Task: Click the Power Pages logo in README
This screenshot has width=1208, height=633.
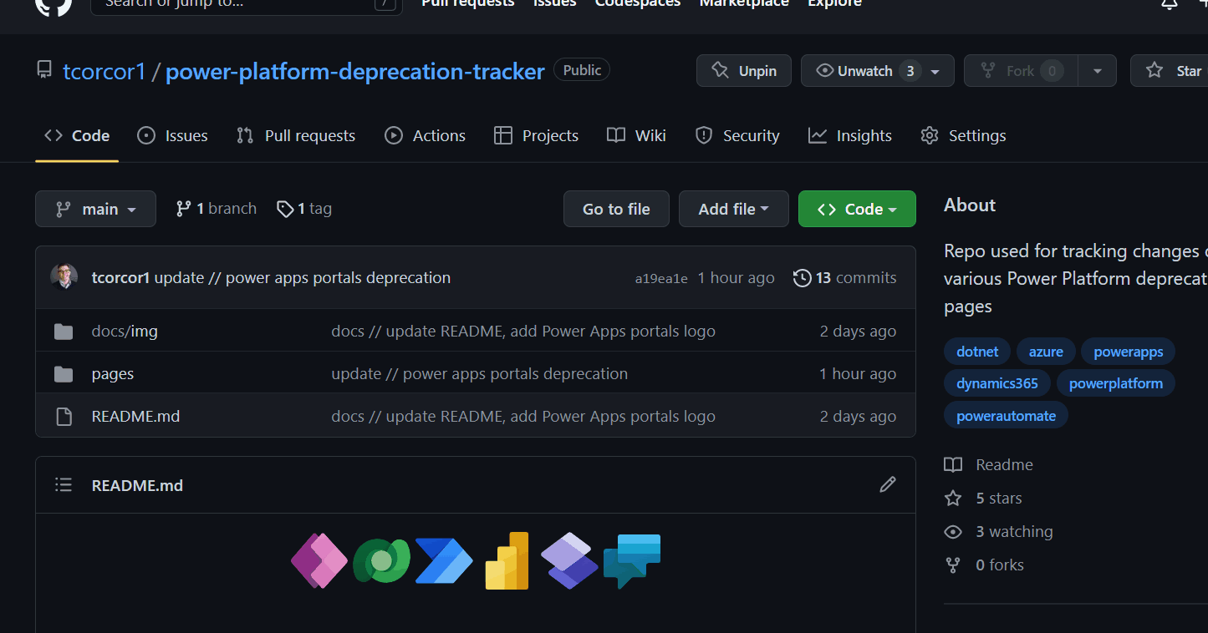Action: pos(569,560)
